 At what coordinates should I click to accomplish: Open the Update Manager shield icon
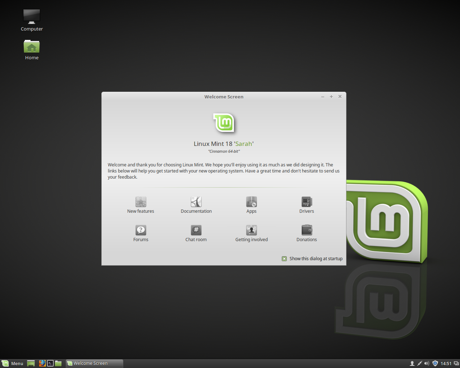pyautogui.click(x=435, y=363)
